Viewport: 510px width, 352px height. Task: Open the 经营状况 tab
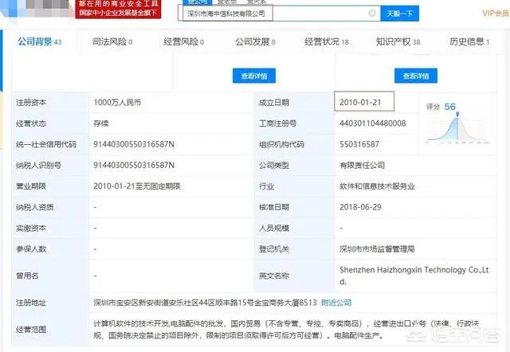327,41
